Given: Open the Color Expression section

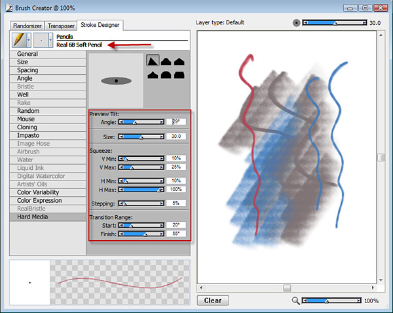Looking at the screenshot, I should pos(48,201).
